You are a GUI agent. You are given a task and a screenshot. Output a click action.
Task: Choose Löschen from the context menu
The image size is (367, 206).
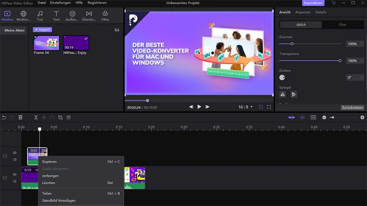click(x=81, y=182)
